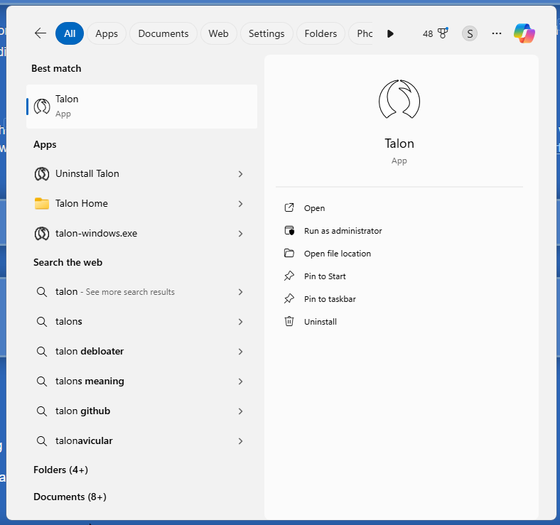Viewport: 560px width, 525px height.
Task: Show the Documents (8+) results
Action: coord(70,497)
